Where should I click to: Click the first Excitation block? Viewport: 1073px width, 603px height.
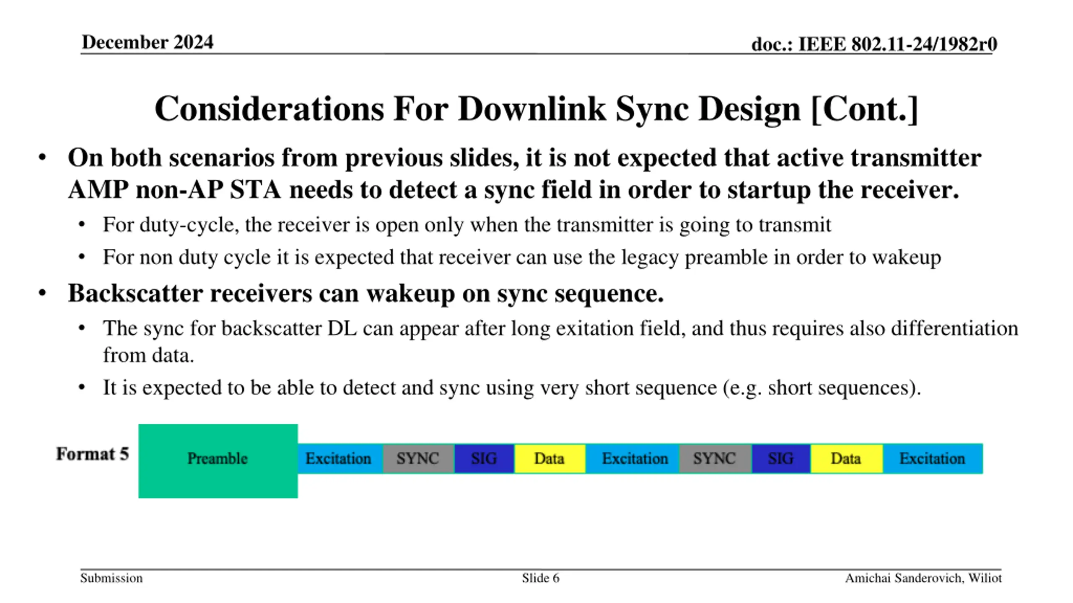coord(340,459)
